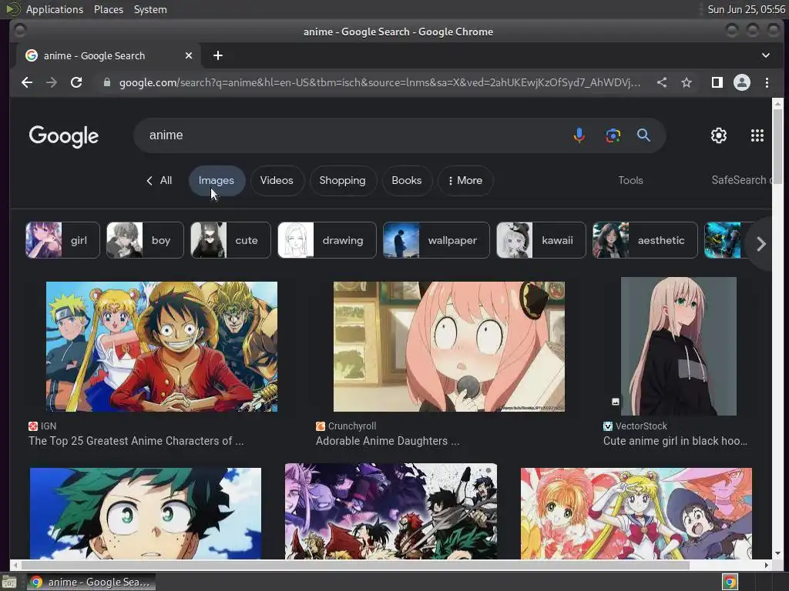Open a new Chrome tab
Viewport: 789px width, 591px height.
click(x=218, y=55)
